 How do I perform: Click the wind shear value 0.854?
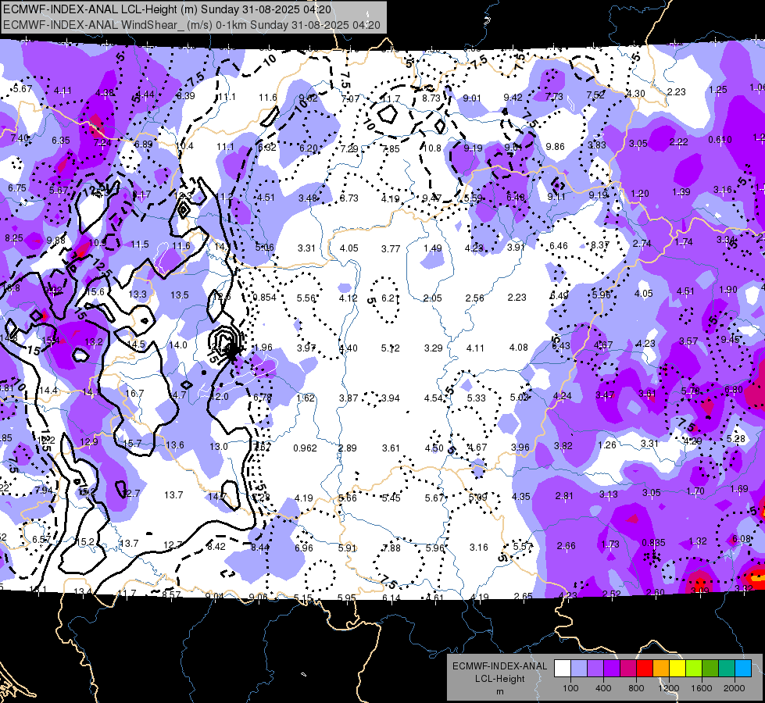point(264,297)
